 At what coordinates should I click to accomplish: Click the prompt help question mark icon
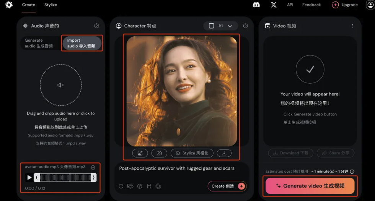140,186
